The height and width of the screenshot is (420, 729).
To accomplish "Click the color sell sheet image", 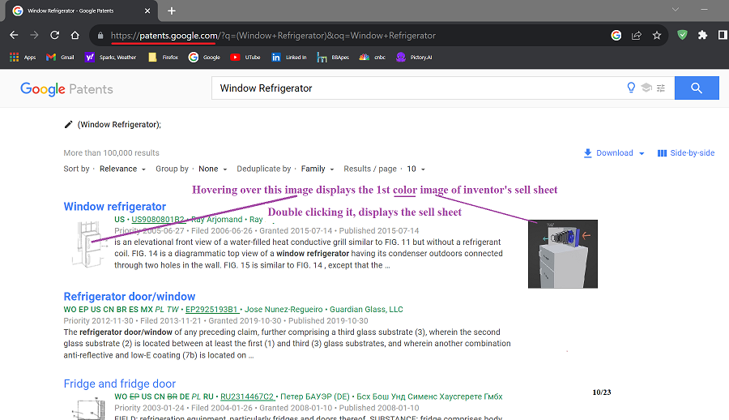I will pos(563,254).
